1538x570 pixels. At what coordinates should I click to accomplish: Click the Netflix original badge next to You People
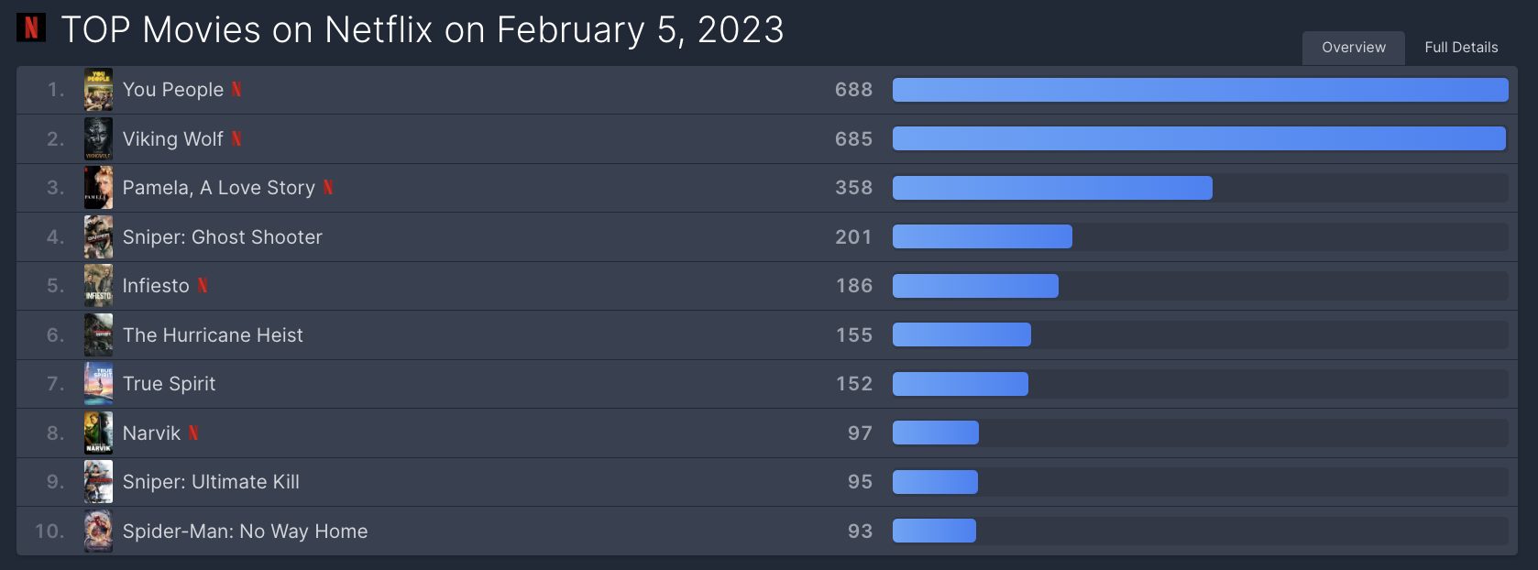[x=236, y=90]
